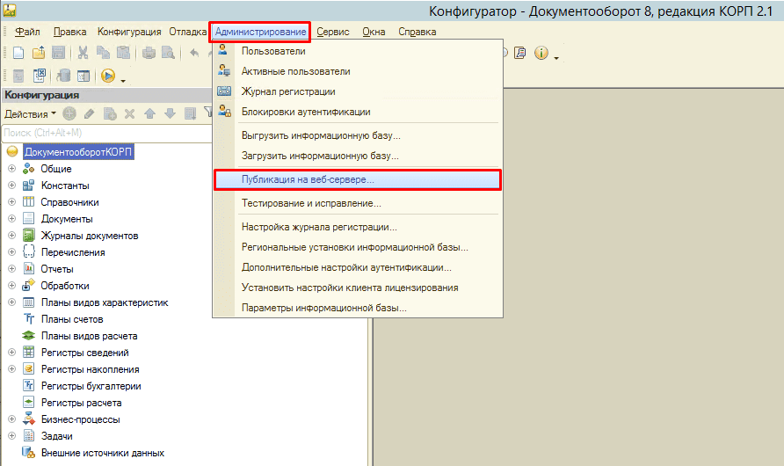Open the dropdown arrow beside the Info icon
The width and height of the screenshot is (784, 466).
coord(556,58)
